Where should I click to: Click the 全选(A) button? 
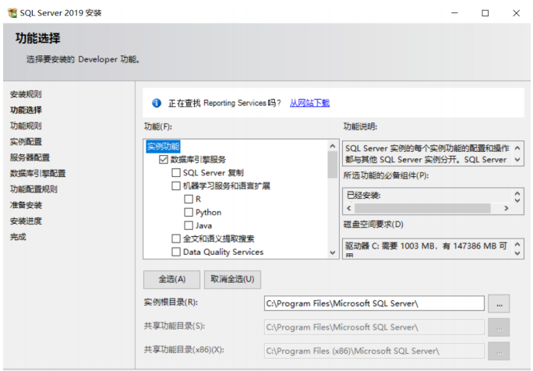point(171,280)
